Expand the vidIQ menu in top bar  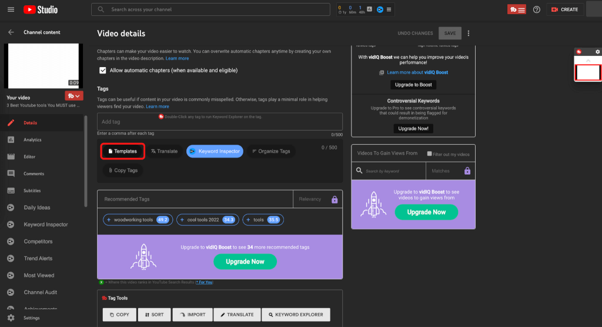pos(517,9)
